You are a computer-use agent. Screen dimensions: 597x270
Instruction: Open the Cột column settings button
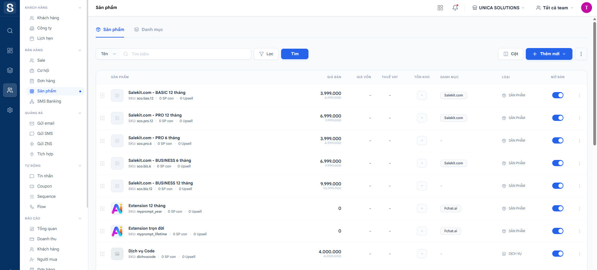tap(511, 54)
